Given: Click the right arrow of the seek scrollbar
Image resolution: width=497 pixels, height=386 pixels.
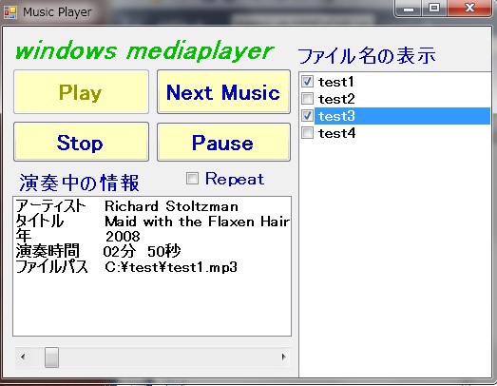Looking at the screenshot, I should pyautogui.click(x=283, y=357).
